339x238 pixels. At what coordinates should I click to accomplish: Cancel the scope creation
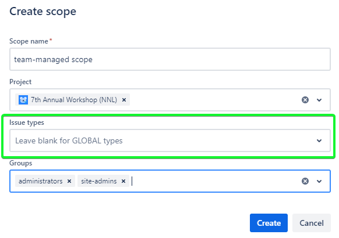312,223
